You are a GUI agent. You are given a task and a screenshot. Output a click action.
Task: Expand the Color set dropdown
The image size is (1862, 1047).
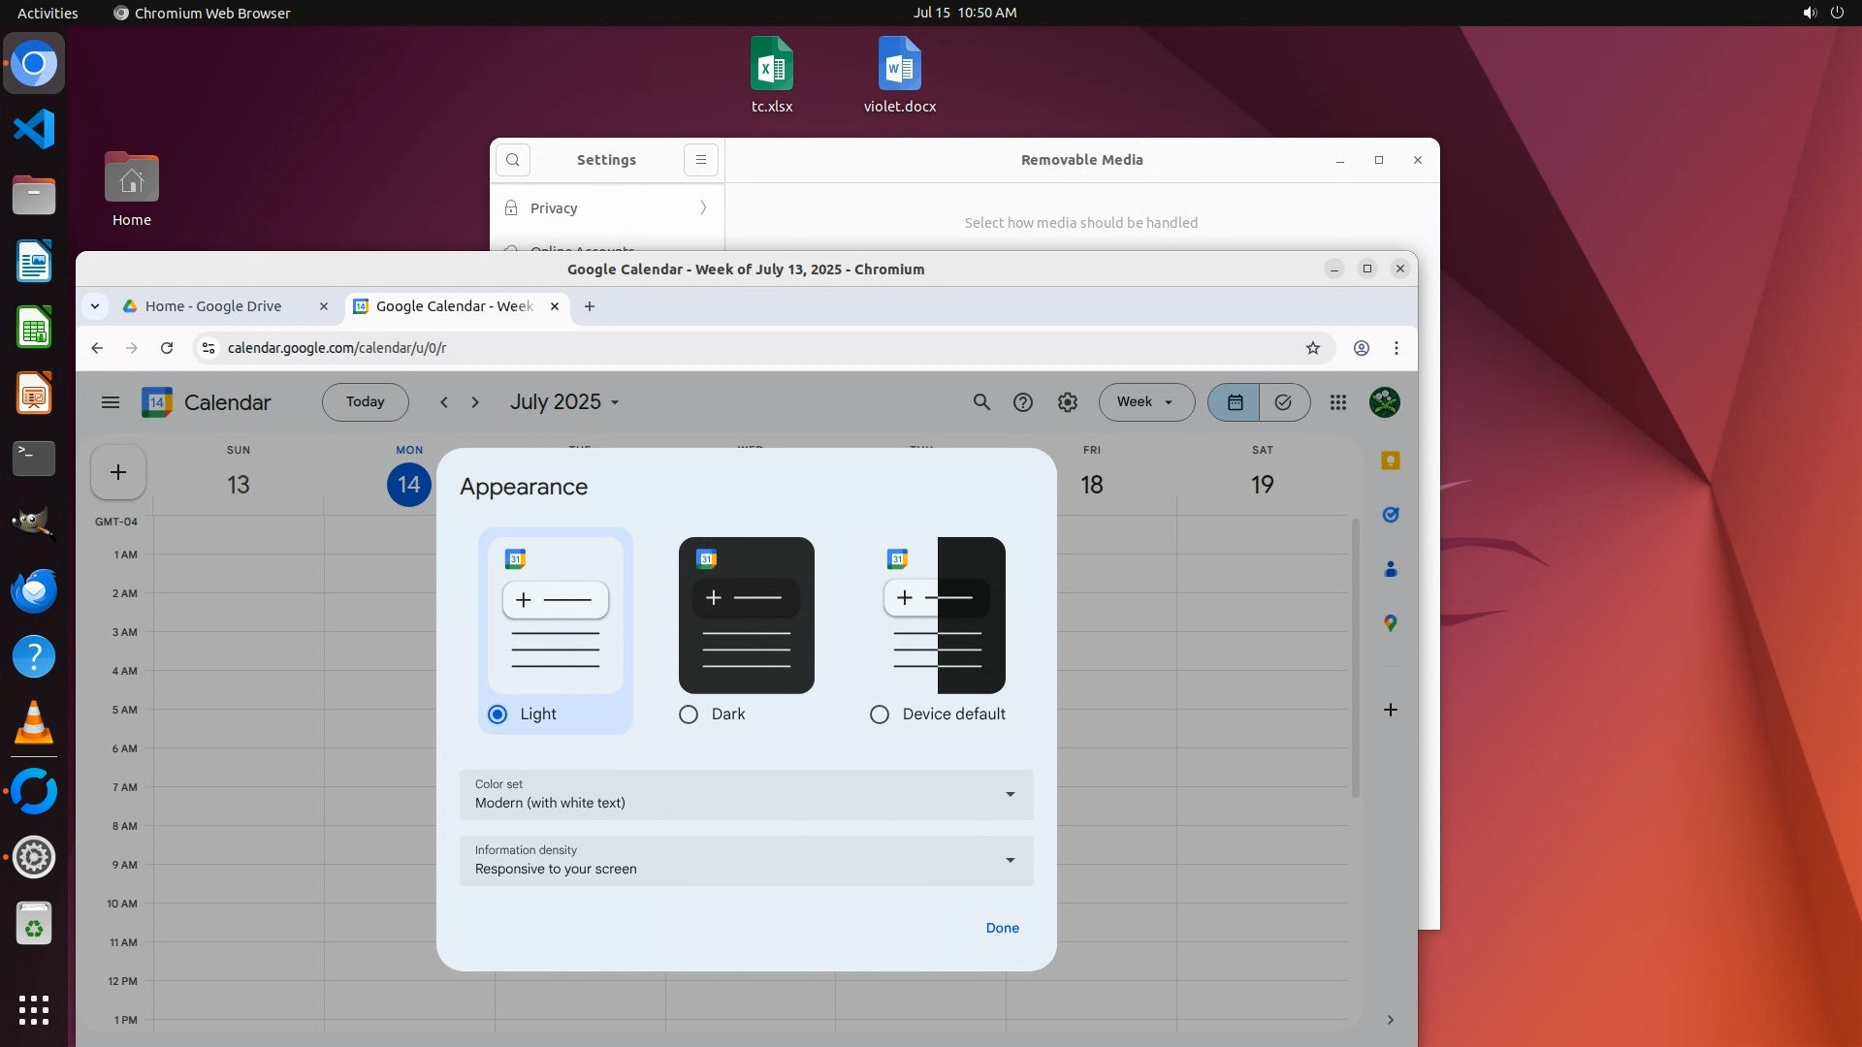point(746,794)
